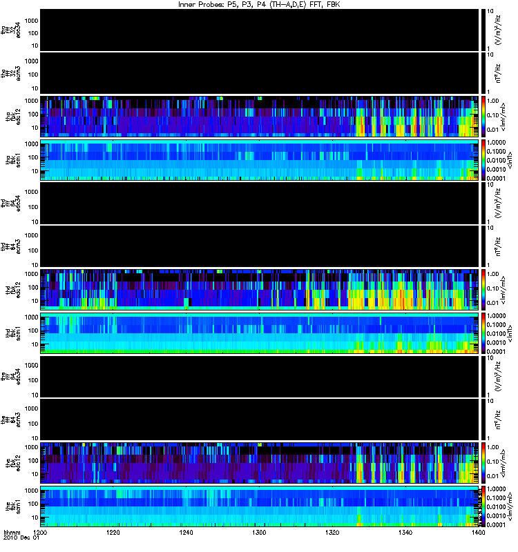Click the 1240 time axis label
This screenshot has height=552, width=518.
tap(186, 533)
